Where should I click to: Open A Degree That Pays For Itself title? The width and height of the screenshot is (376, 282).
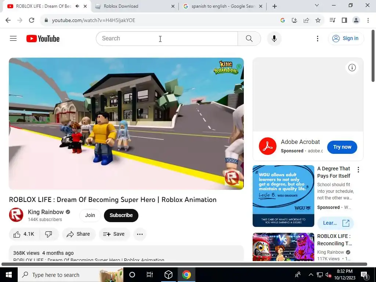tap(334, 172)
